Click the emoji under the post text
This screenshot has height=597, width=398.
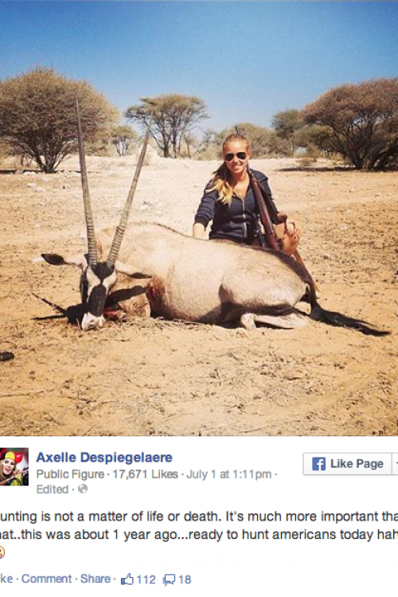pyautogui.click(x=2, y=552)
